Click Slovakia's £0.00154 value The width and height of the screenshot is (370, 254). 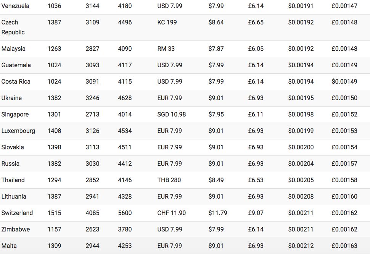(x=344, y=147)
